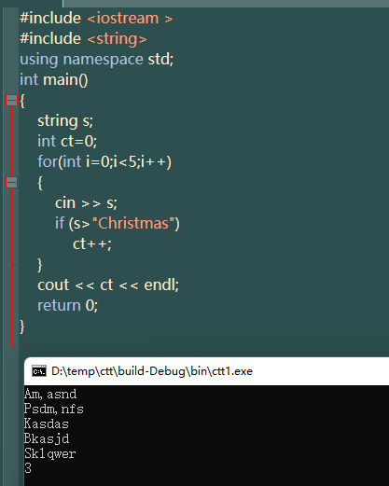
Task: Click the console window icon in title bar
Action: [39, 371]
